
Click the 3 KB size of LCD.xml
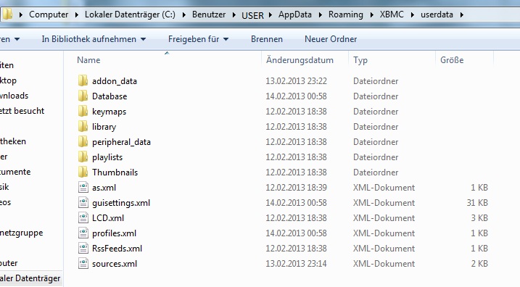(479, 217)
